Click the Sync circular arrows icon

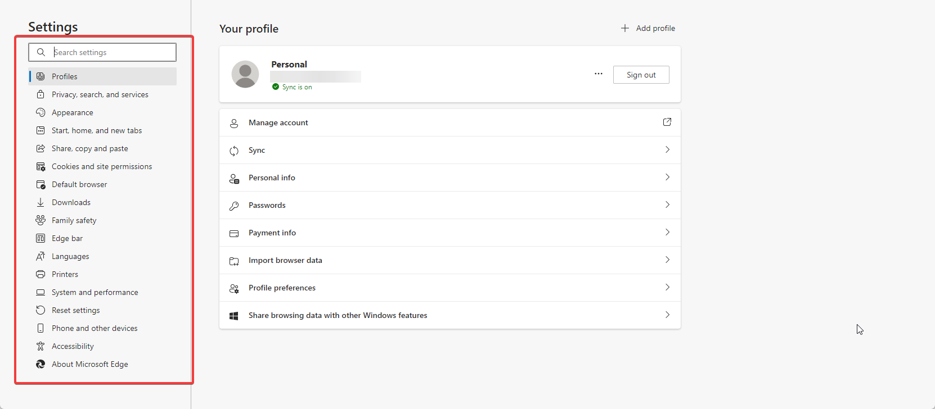(234, 151)
